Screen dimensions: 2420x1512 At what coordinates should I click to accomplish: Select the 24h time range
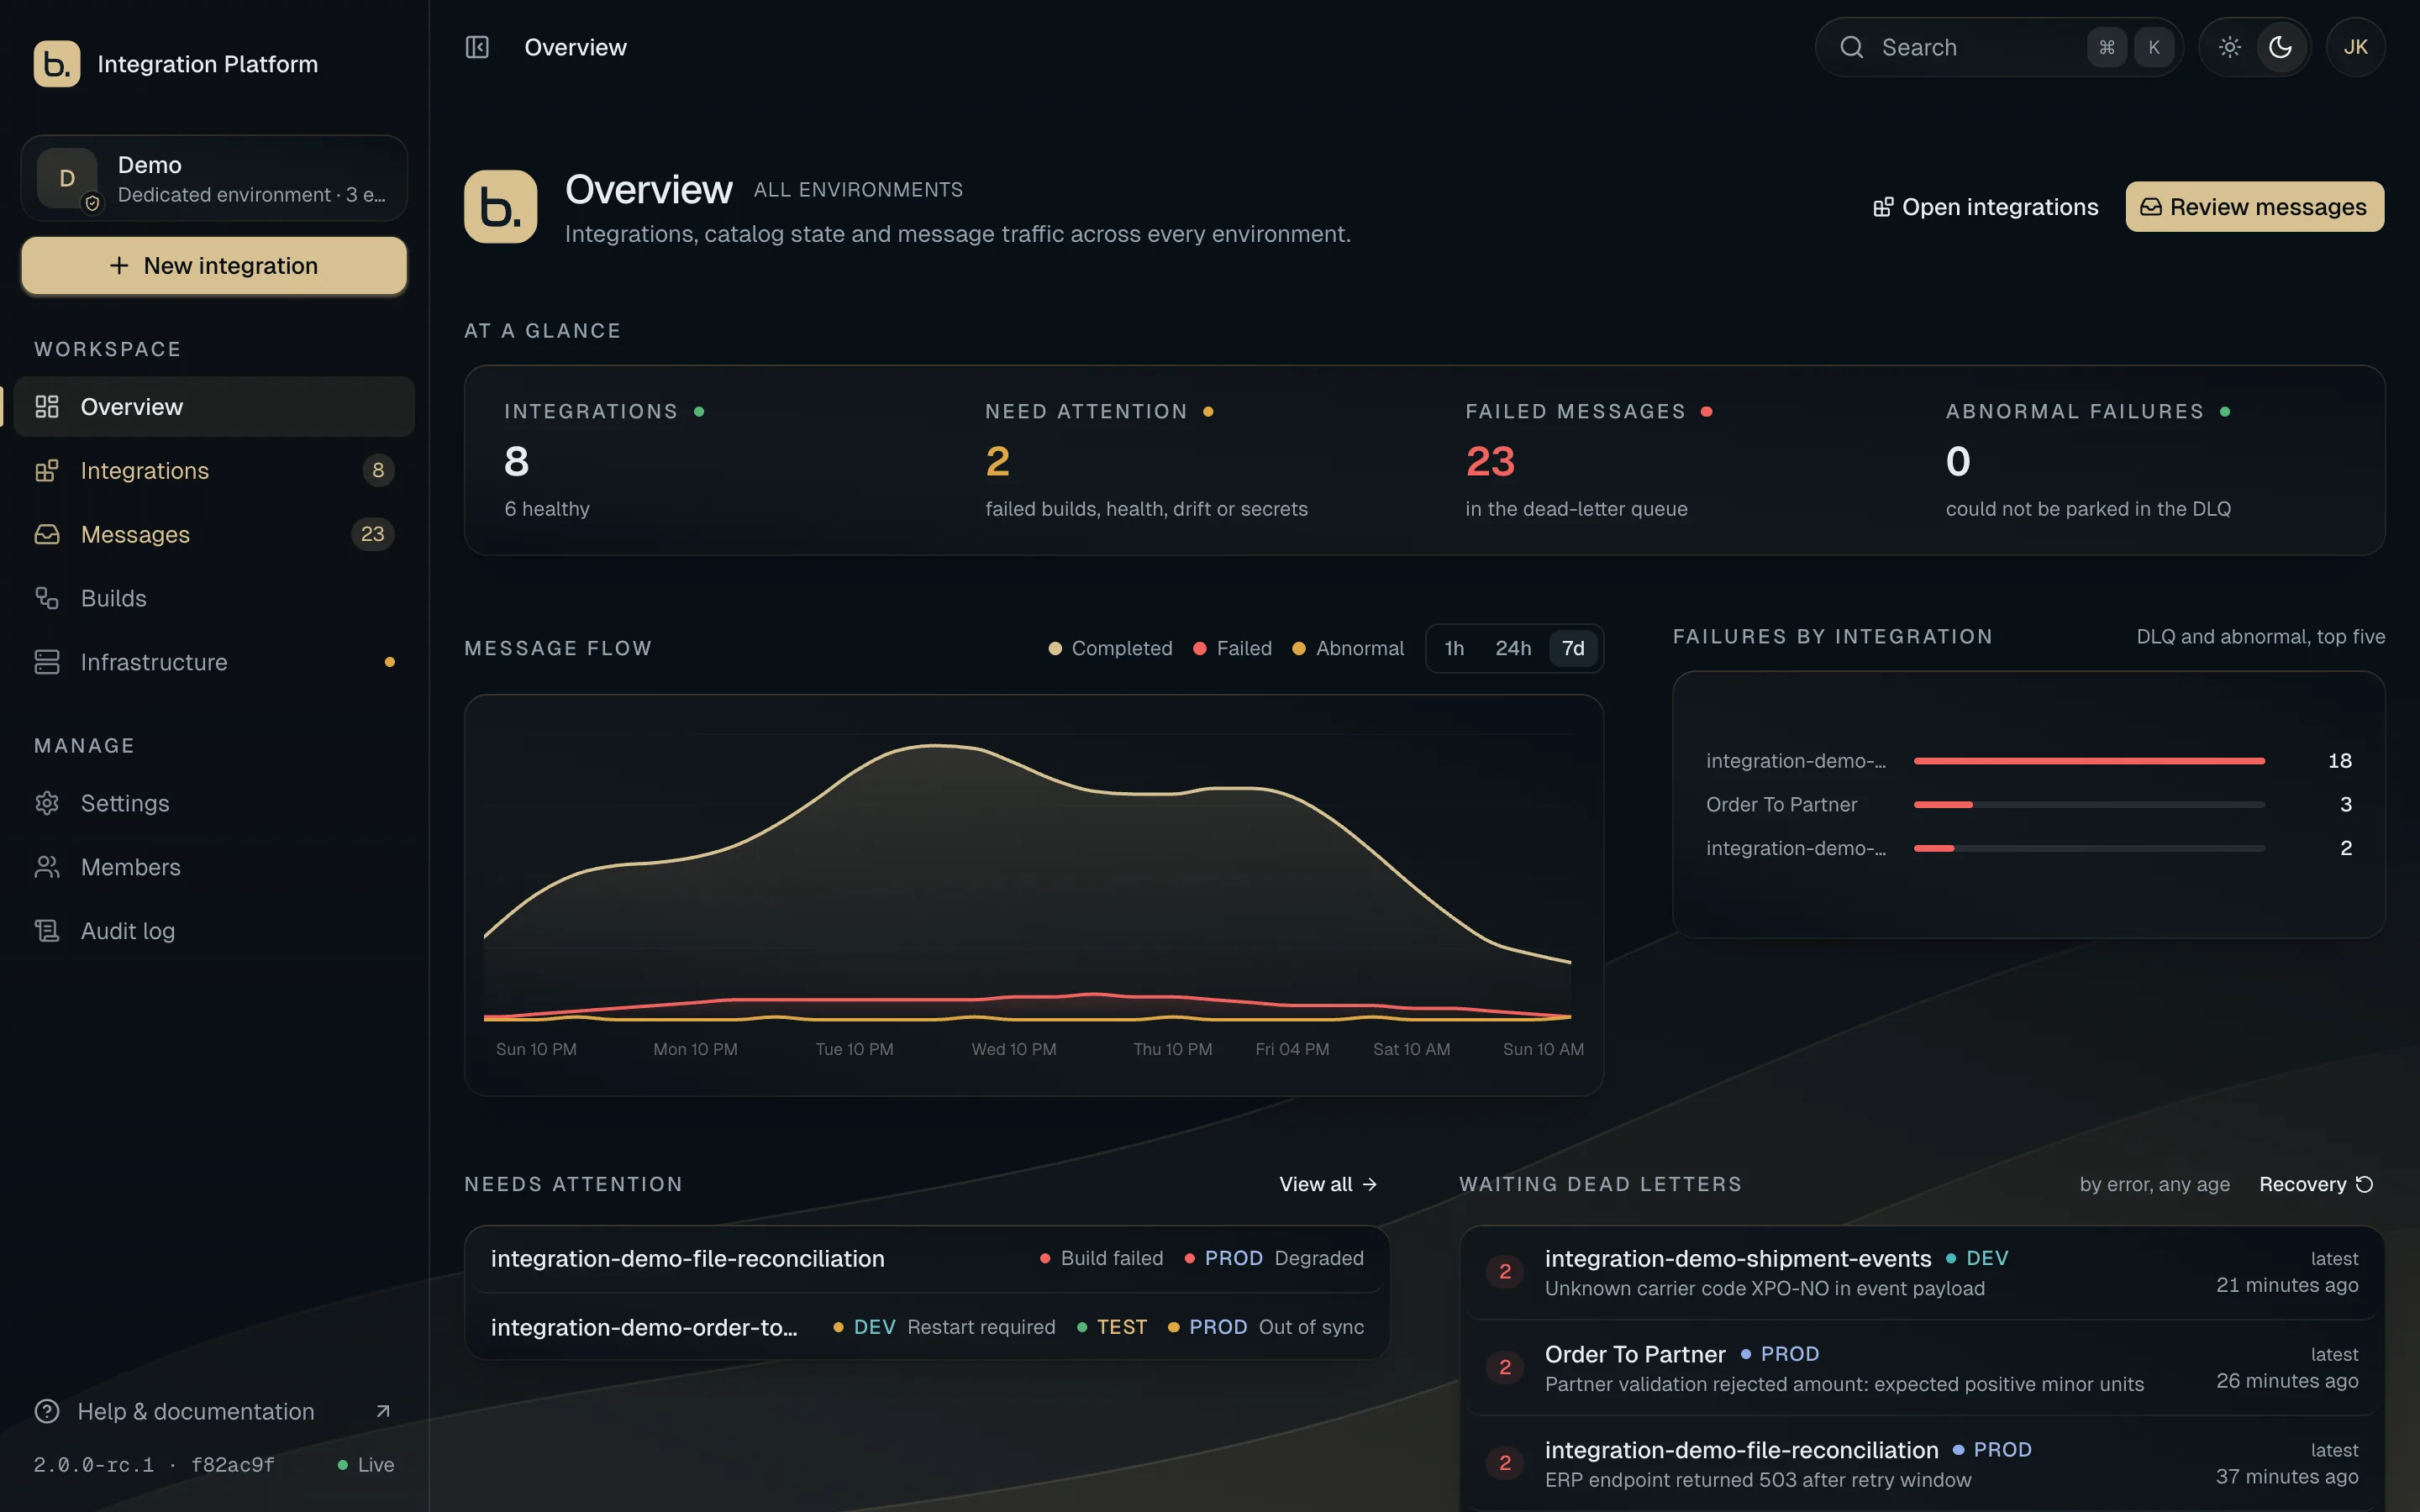pyautogui.click(x=1512, y=648)
